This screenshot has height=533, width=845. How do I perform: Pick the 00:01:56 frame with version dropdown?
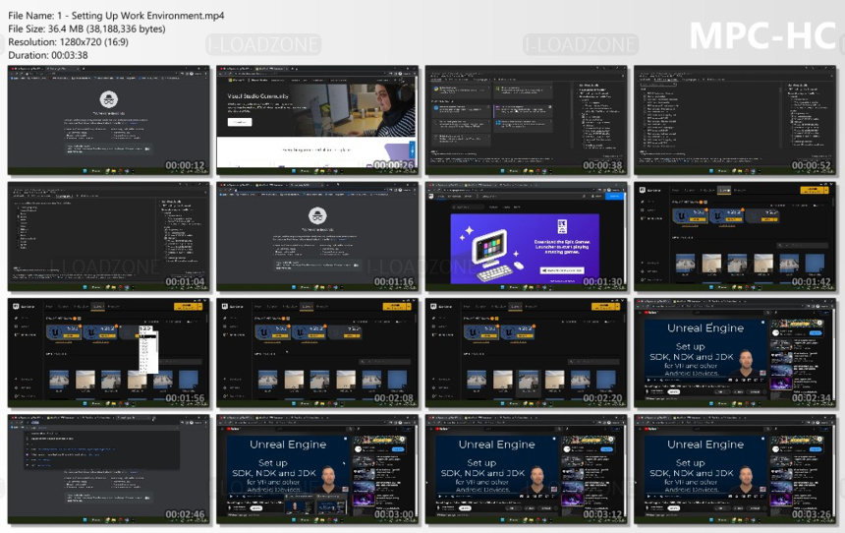tap(109, 353)
